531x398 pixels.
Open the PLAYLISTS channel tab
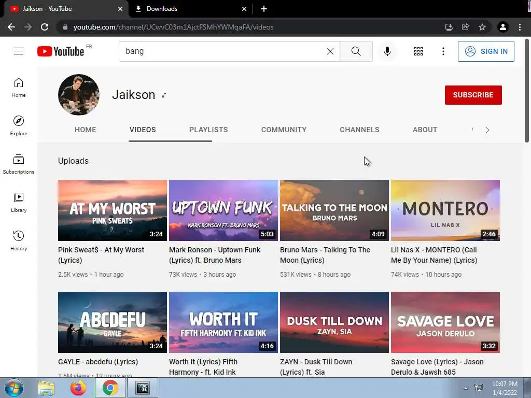pos(208,130)
